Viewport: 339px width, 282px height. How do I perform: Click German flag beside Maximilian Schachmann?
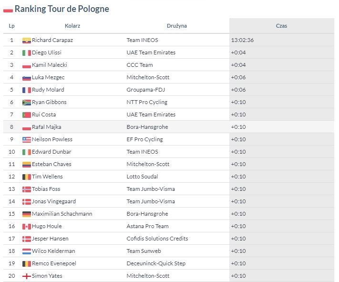(x=27, y=214)
